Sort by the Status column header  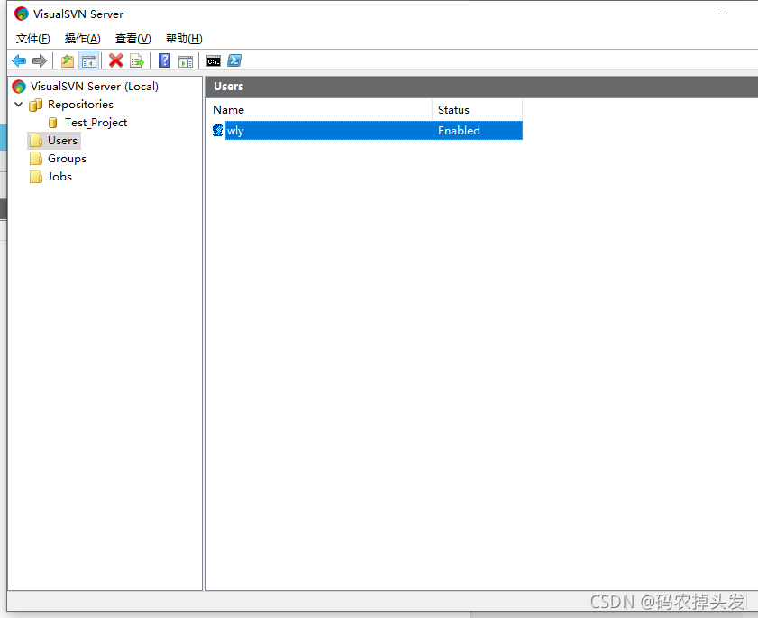[477, 110]
